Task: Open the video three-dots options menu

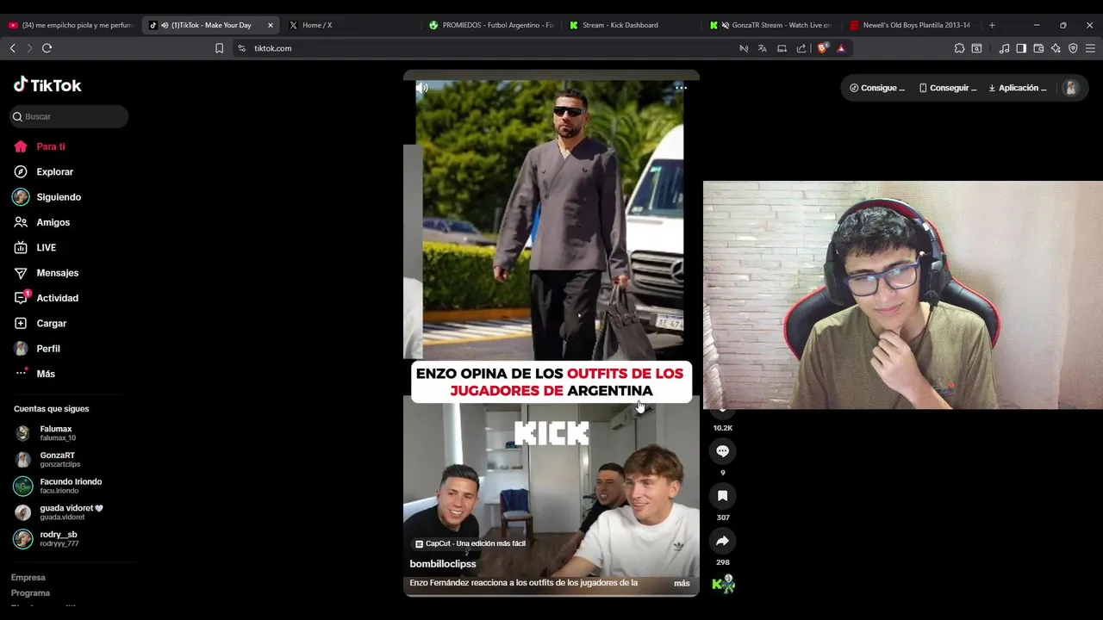Action: coord(681,88)
